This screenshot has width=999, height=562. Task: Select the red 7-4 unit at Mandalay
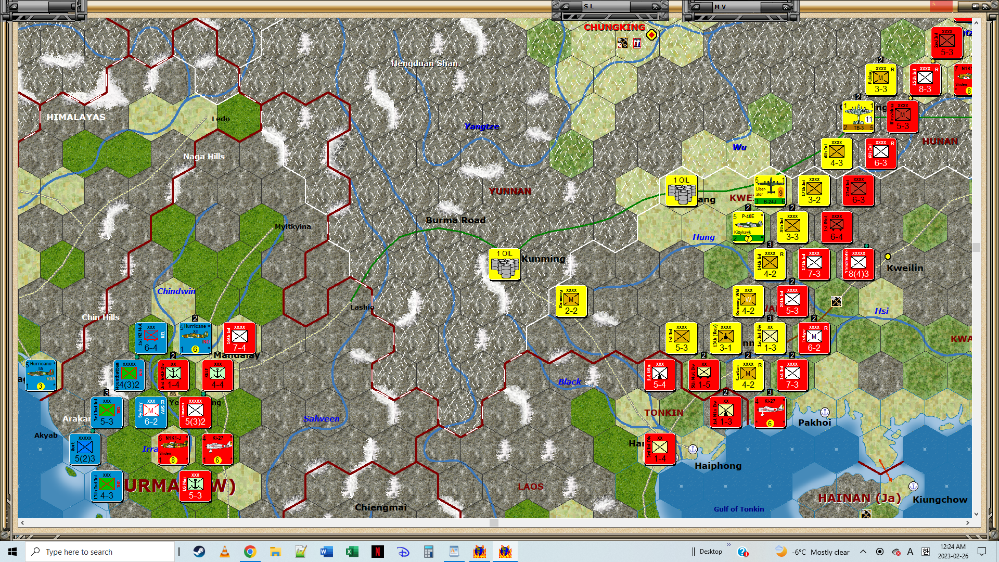click(239, 338)
